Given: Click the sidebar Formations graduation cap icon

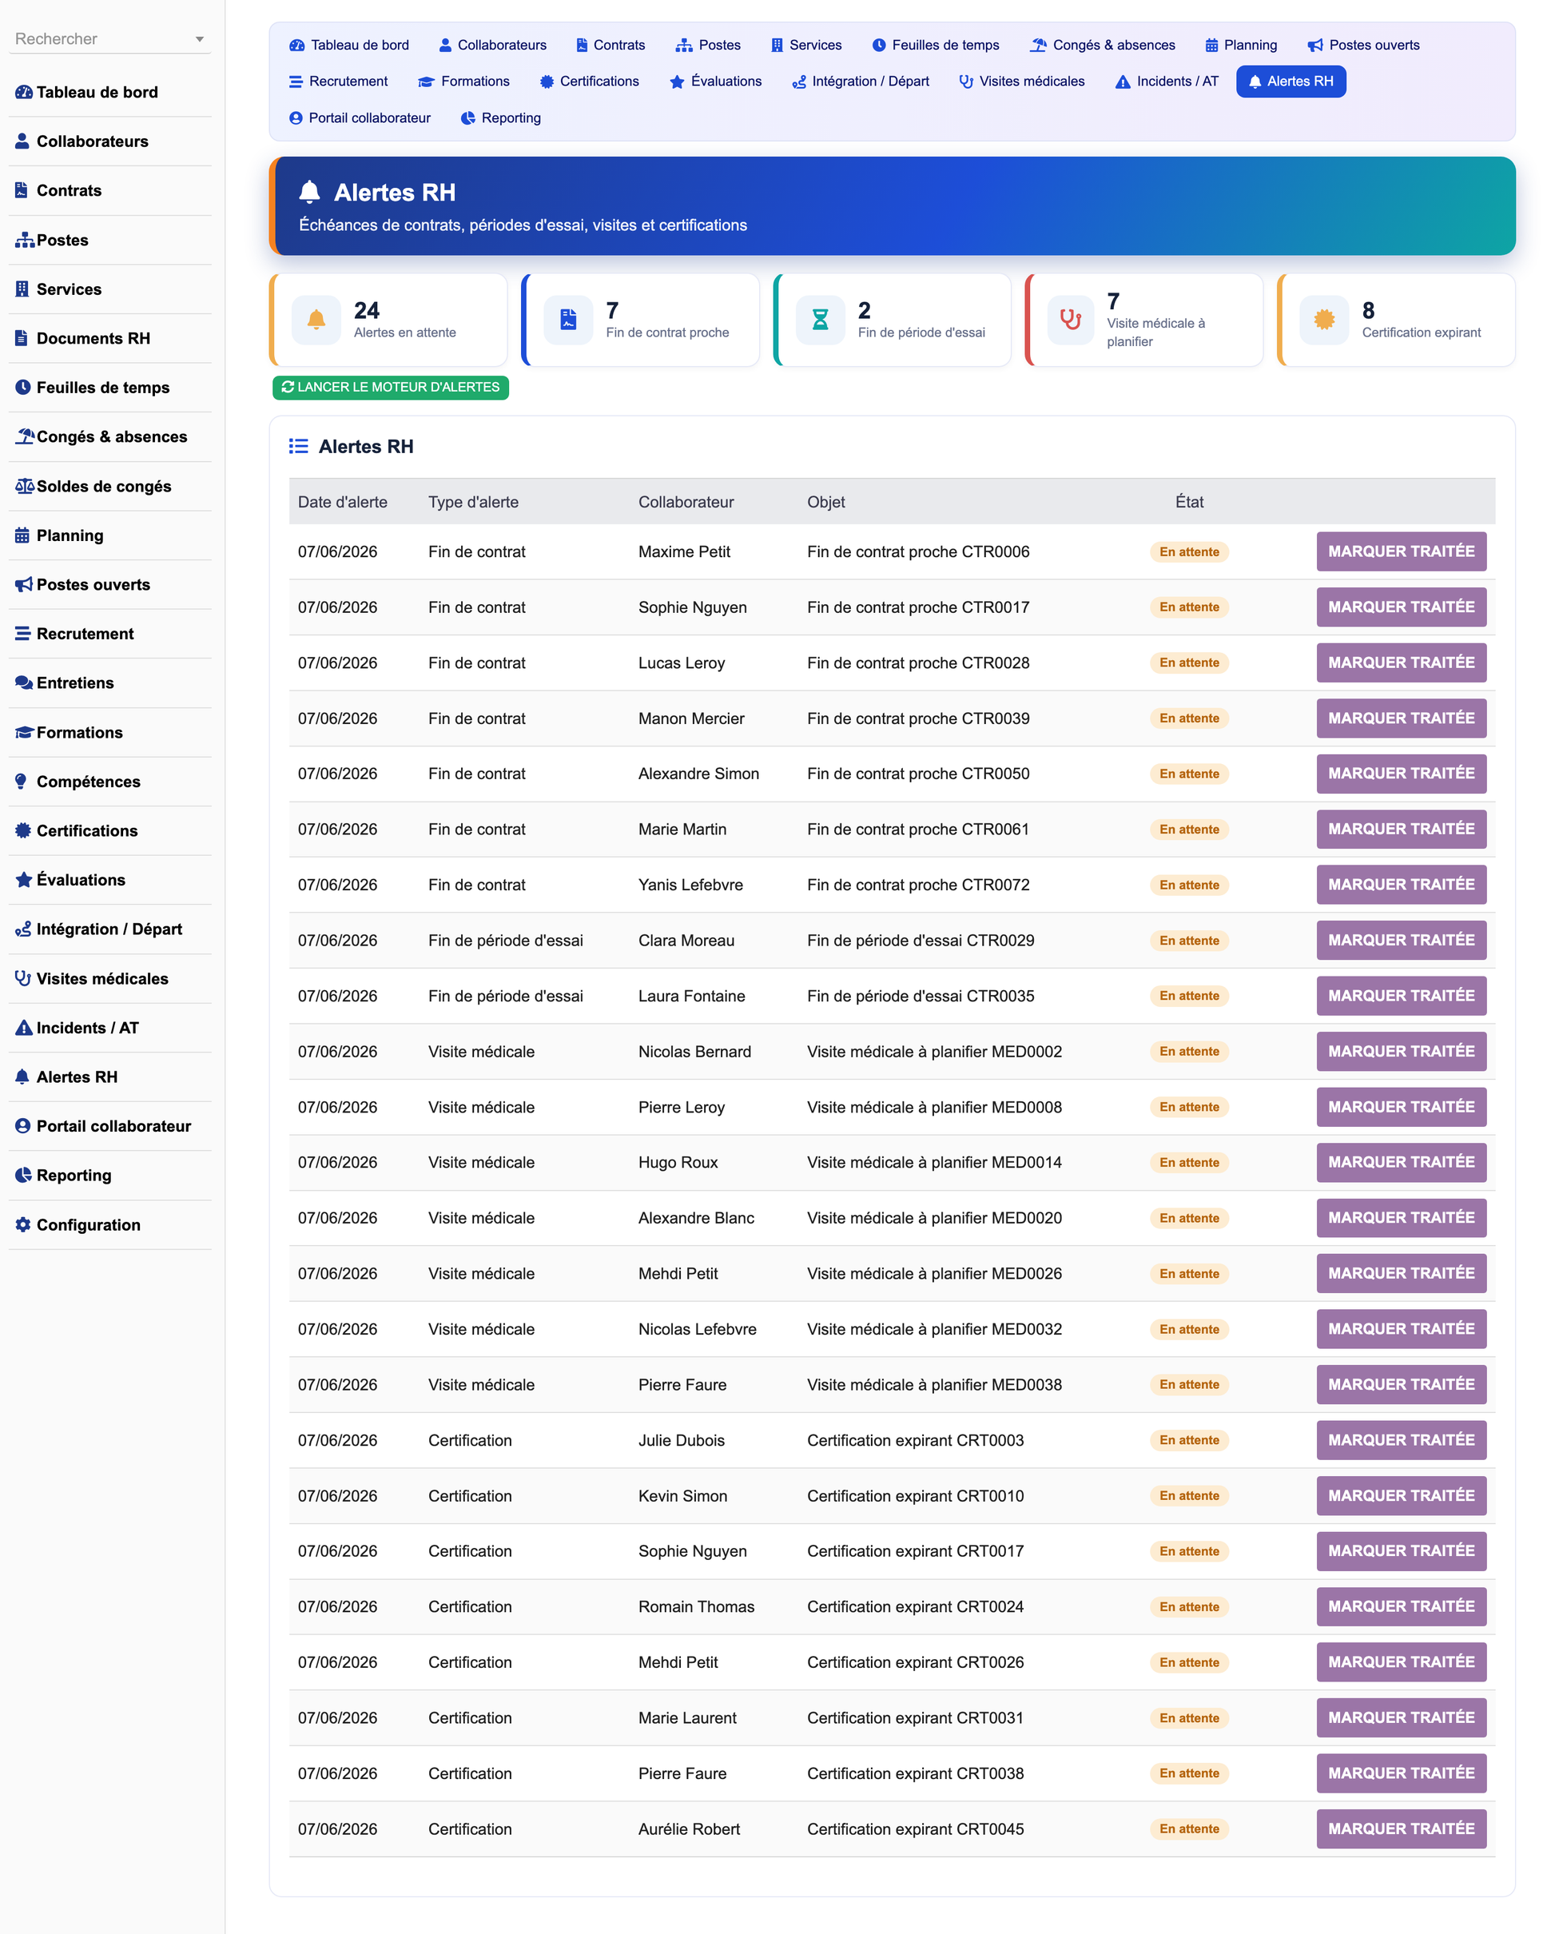Looking at the screenshot, I should (24, 732).
